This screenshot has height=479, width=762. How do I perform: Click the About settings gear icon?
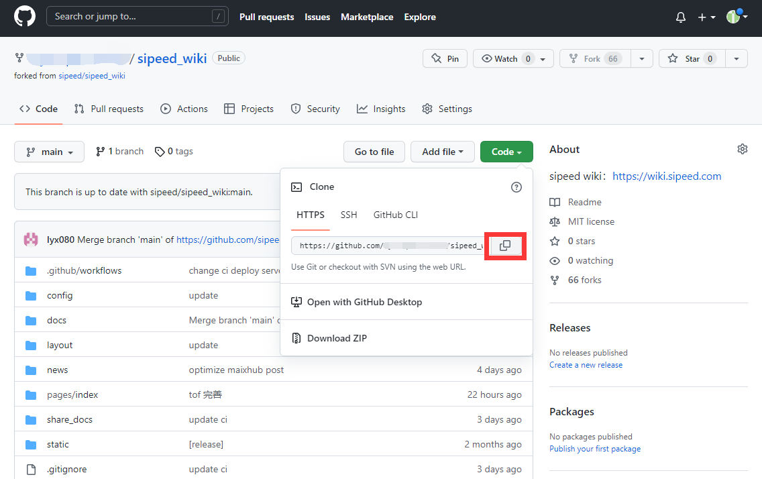[x=742, y=149]
